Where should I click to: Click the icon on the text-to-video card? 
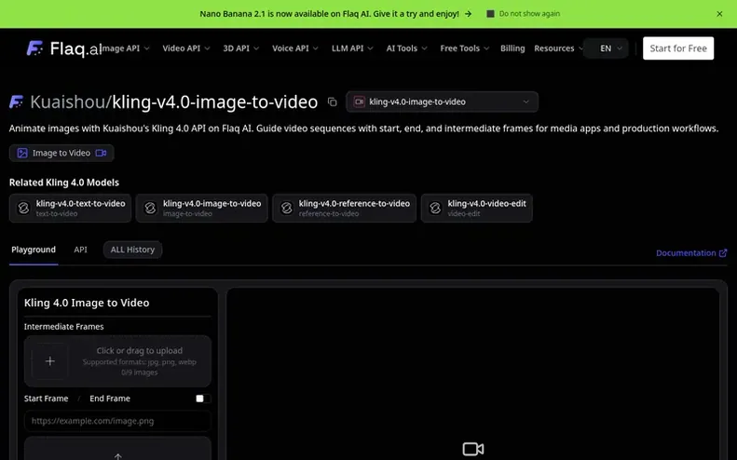23,208
